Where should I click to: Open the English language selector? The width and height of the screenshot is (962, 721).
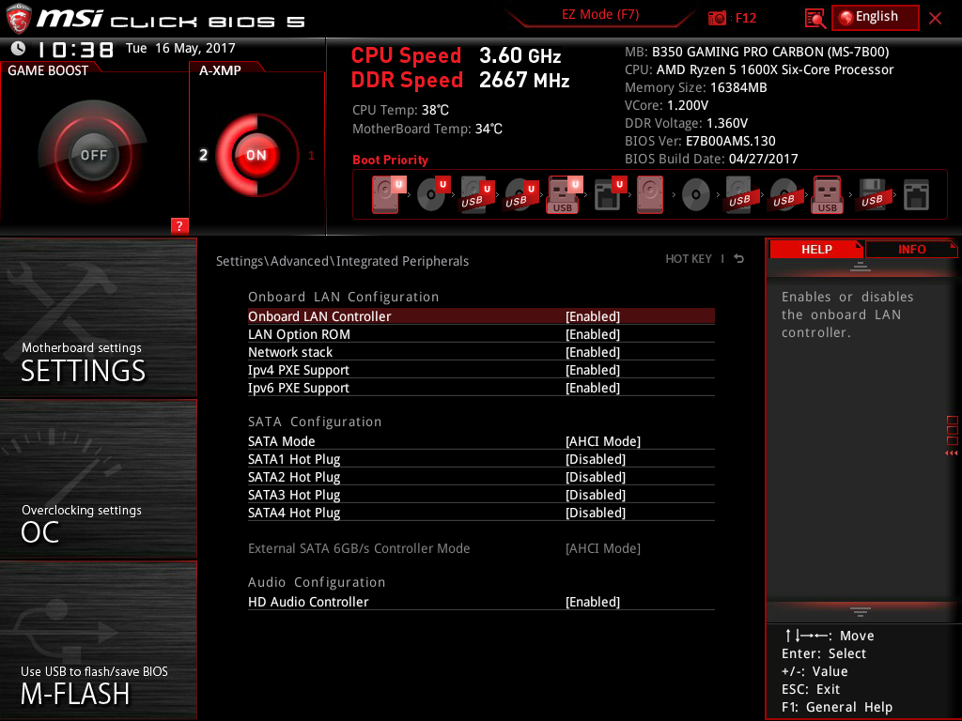coord(876,17)
